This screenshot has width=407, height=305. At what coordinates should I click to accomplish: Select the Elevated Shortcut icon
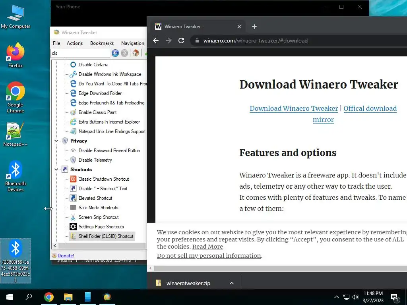tap(73, 198)
